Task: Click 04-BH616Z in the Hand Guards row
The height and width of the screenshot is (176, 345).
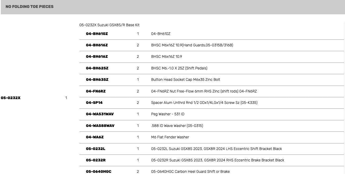Action: (97, 45)
